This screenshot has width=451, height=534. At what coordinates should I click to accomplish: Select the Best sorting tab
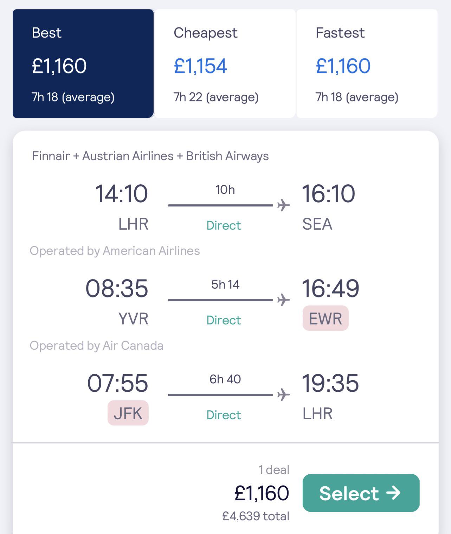click(x=83, y=64)
